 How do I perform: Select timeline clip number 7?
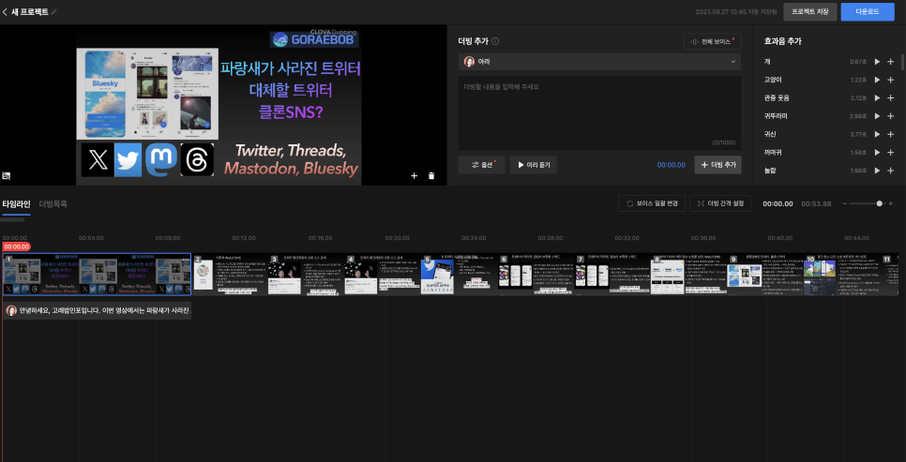(x=612, y=275)
